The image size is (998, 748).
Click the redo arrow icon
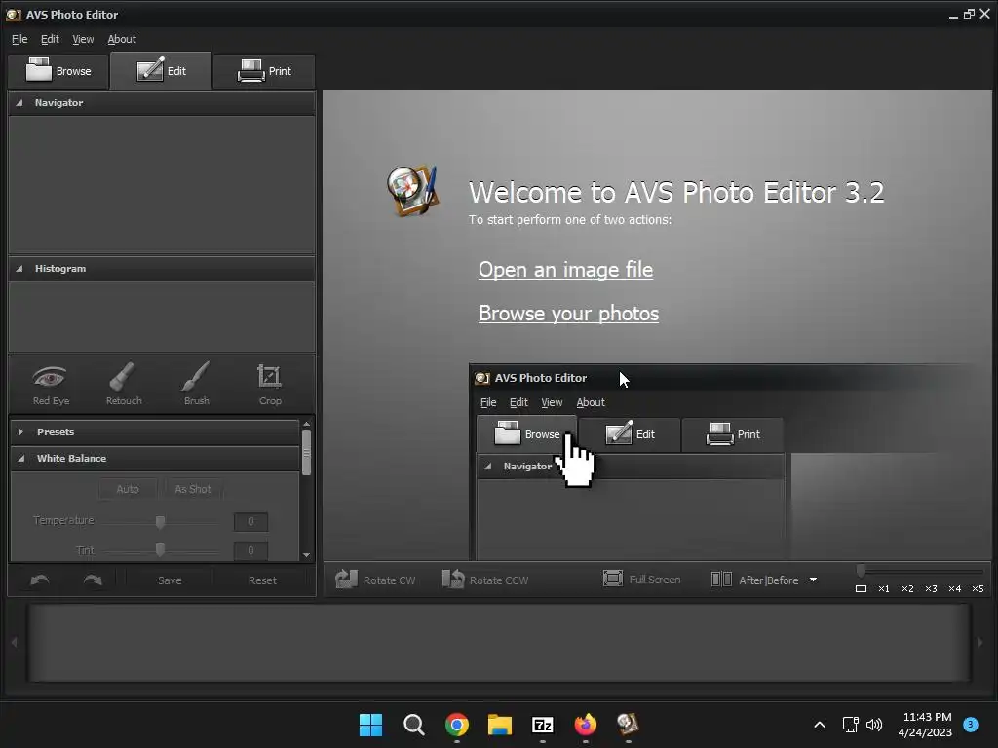point(93,580)
